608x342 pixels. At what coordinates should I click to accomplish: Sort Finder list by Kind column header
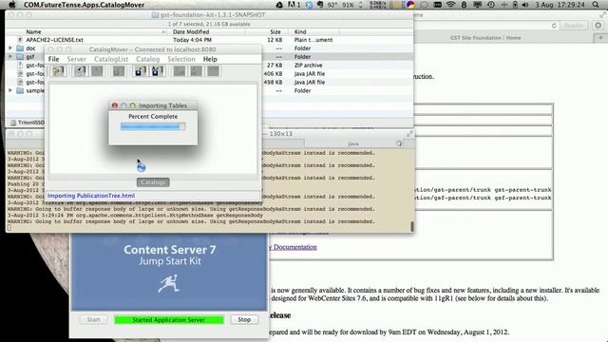(x=300, y=31)
